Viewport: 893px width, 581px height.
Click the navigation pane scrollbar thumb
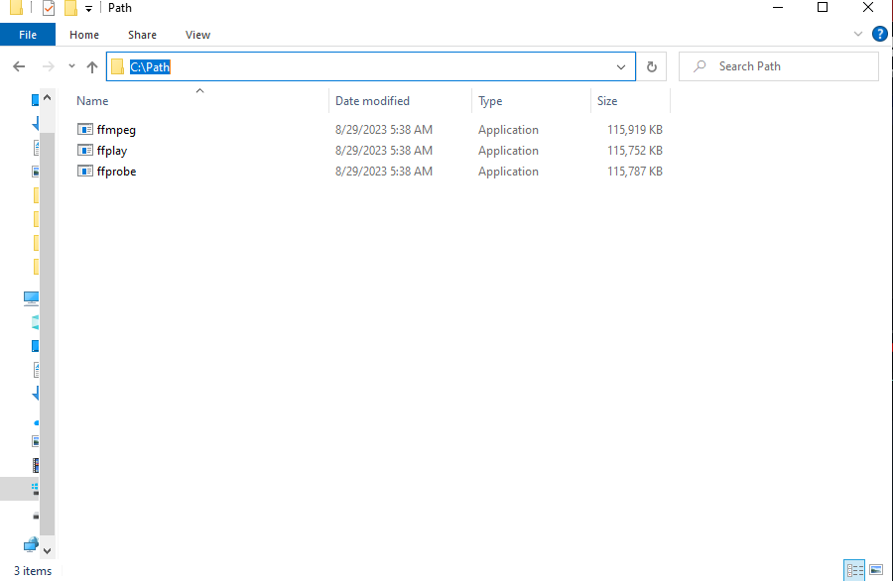[x=48, y=333]
